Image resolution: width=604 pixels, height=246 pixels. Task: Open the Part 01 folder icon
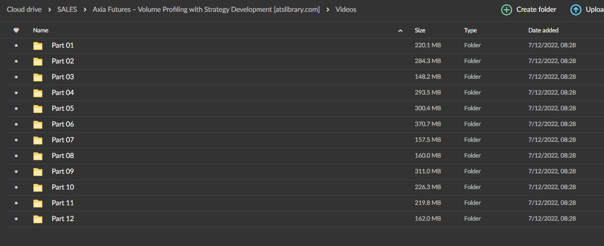38,46
